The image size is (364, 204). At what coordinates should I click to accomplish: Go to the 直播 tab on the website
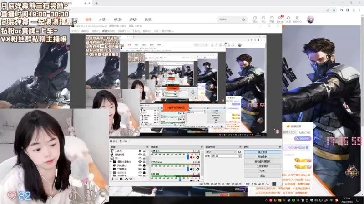pos(88,19)
